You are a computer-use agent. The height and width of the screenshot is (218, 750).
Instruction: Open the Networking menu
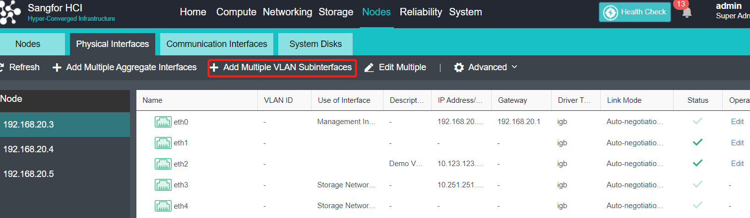coord(287,12)
